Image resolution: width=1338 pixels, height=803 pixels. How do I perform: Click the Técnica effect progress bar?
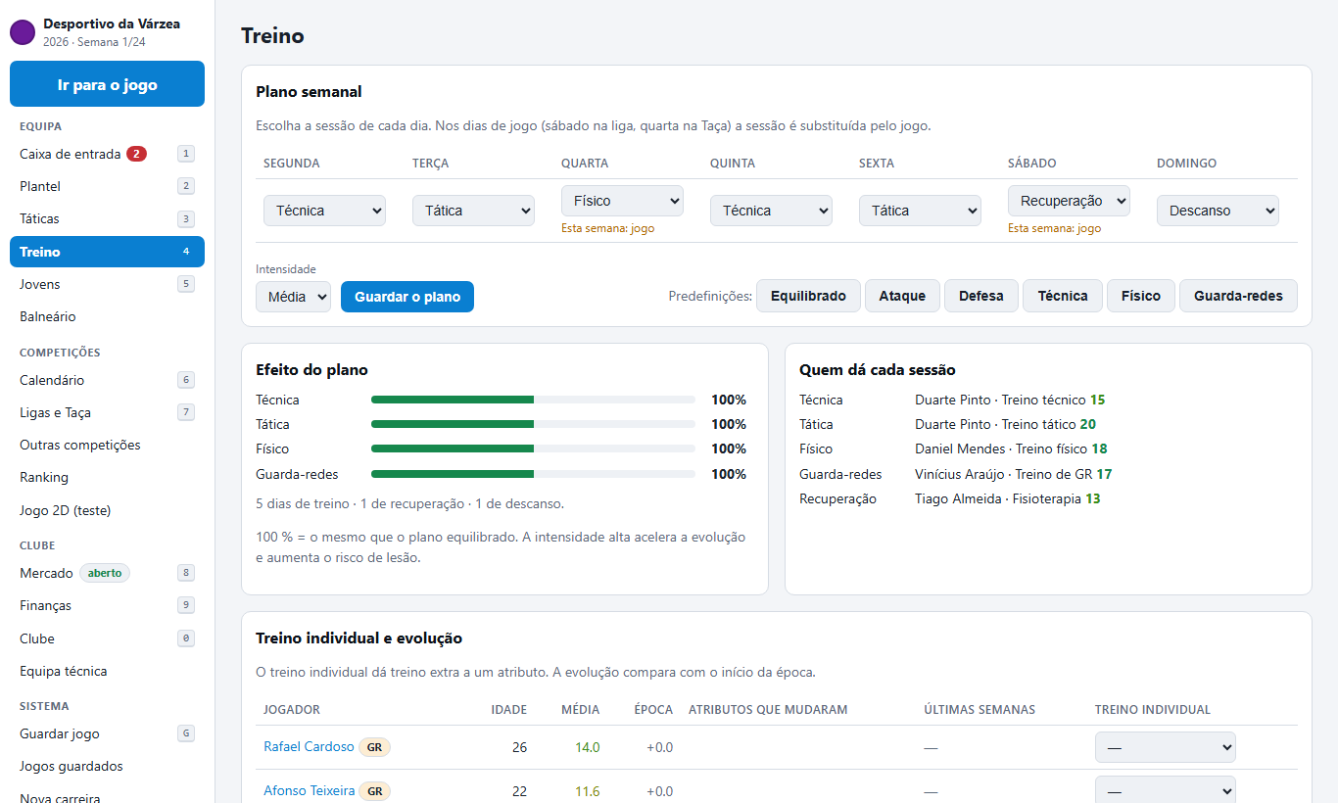tap(533, 400)
